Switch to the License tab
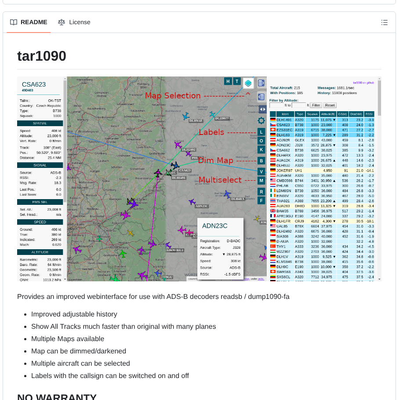Image resolution: width=399 pixels, height=400 pixels. (74, 22)
